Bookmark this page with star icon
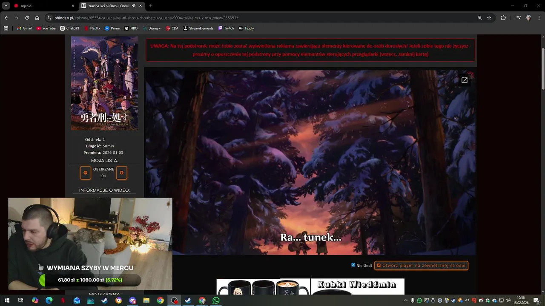Image resolution: width=545 pixels, height=306 pixels. (x=489, y=18)
